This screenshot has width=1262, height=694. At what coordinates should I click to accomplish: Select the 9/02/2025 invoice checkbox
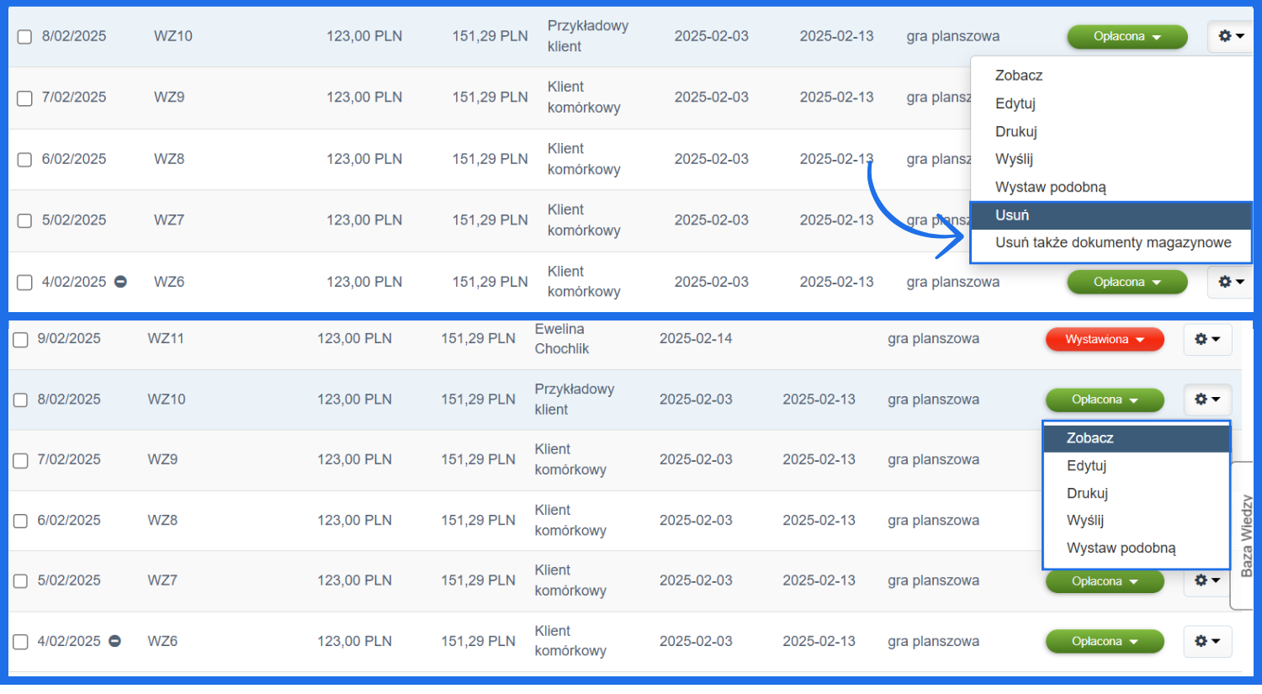click(21, 340)
